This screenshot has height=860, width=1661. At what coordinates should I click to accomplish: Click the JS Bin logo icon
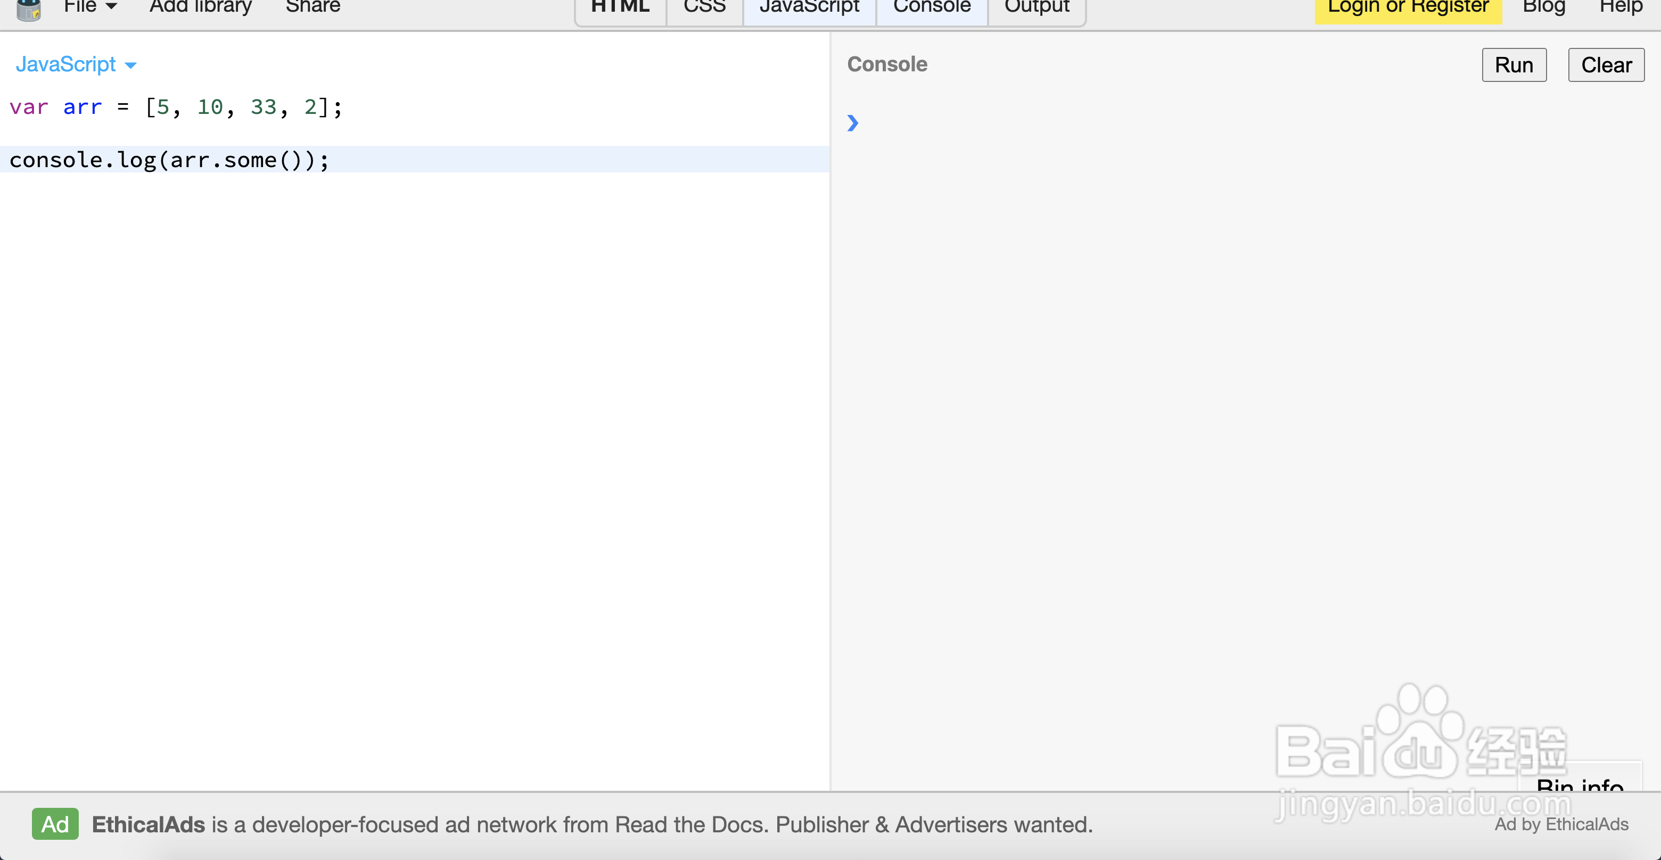28,9
